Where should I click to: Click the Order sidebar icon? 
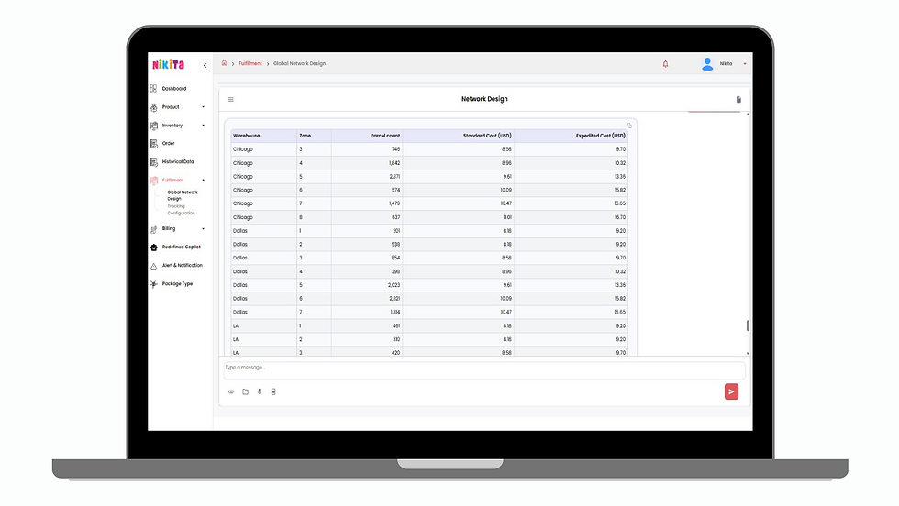[x=154, y=143]
